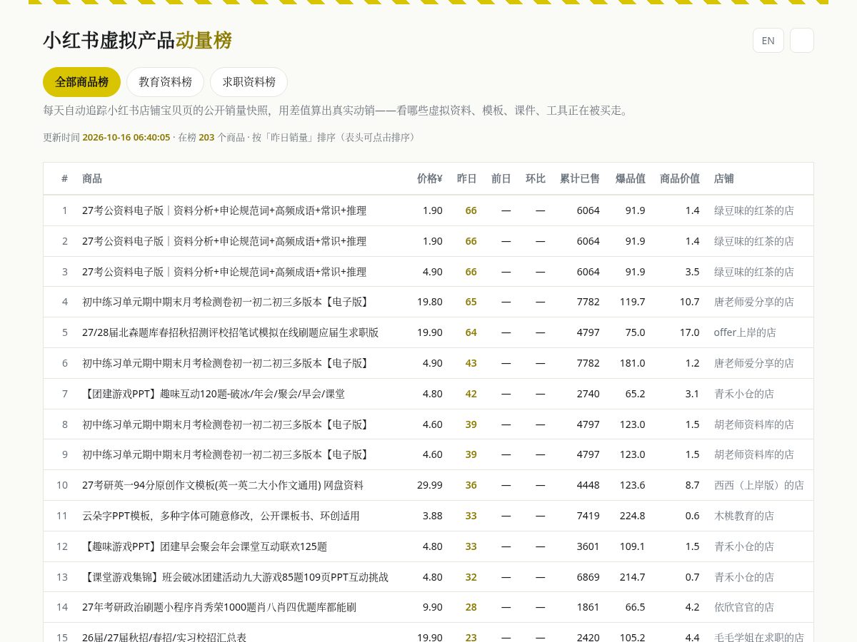Open 27考研英一94分原创作文模板 product
Viewport: 857px width, 642px height.
pyautogui.click(x=223, y=485)
